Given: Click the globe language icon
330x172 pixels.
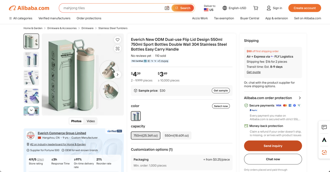Looking at the screenshot, I should click(225, 8).
